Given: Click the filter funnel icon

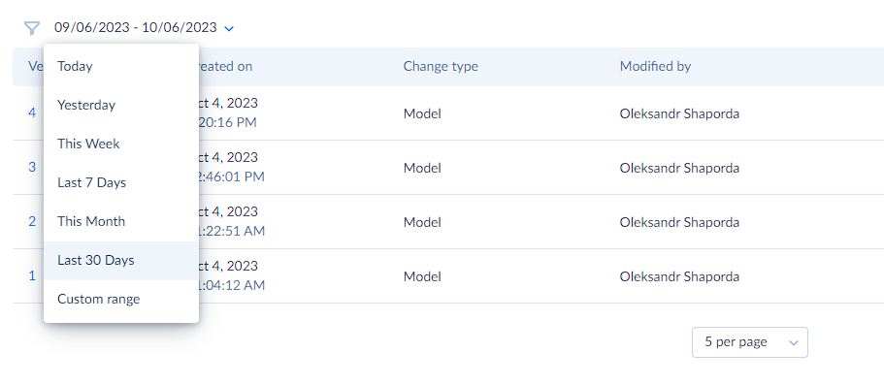Looking at the screenshot, I should pos(32,28).
